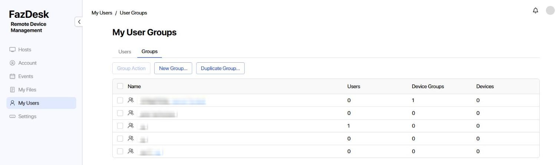556x165 pixels.
Task: Open Events via its calendar icon
Action: [x=13, y=76]
